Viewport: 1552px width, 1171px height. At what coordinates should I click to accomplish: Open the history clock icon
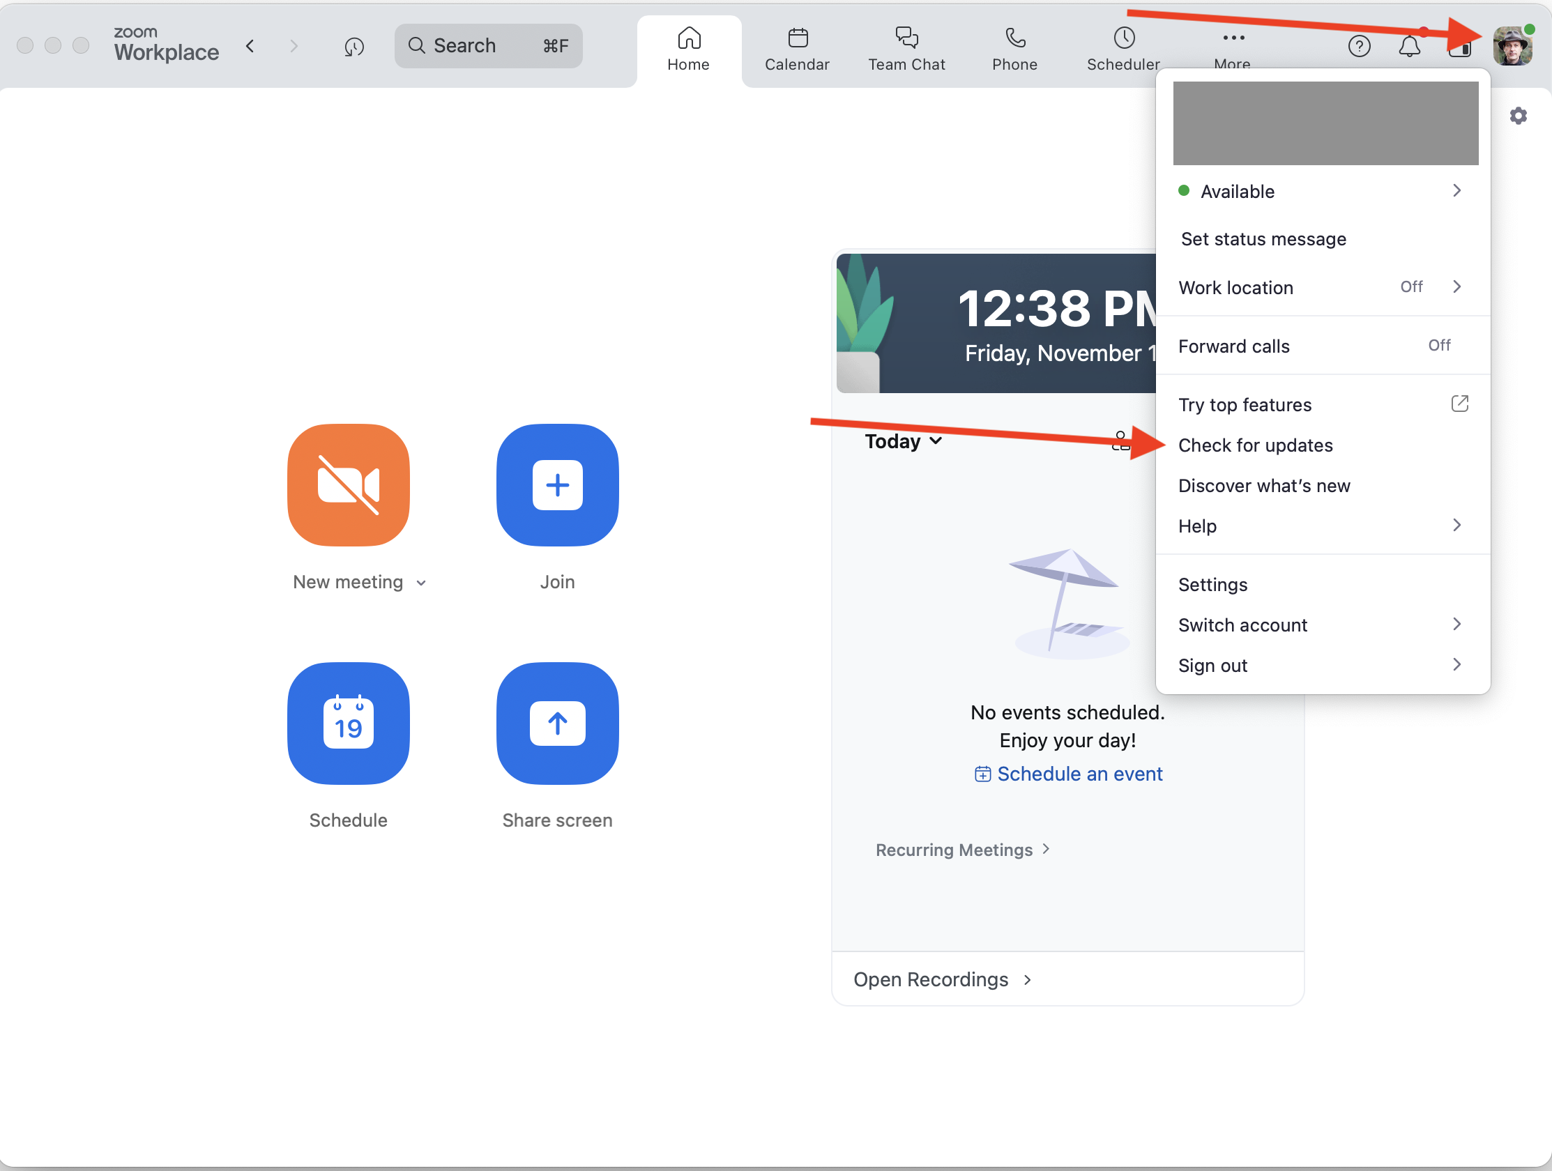pyautogui.click(x=353, y=46)
